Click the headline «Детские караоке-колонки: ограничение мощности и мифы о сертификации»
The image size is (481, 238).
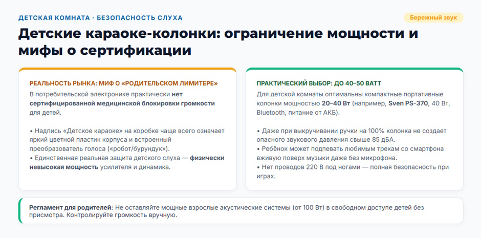[x=218, y=42]
